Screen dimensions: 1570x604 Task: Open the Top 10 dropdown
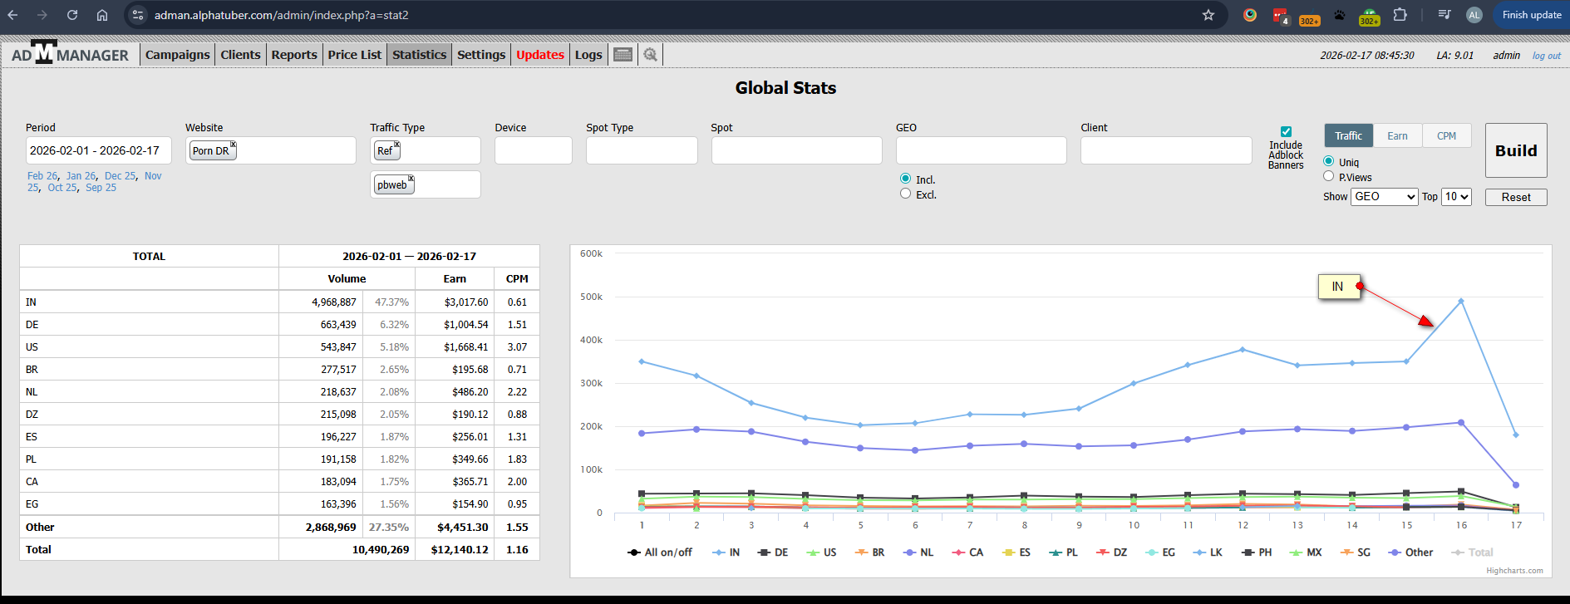point(1456,197)
